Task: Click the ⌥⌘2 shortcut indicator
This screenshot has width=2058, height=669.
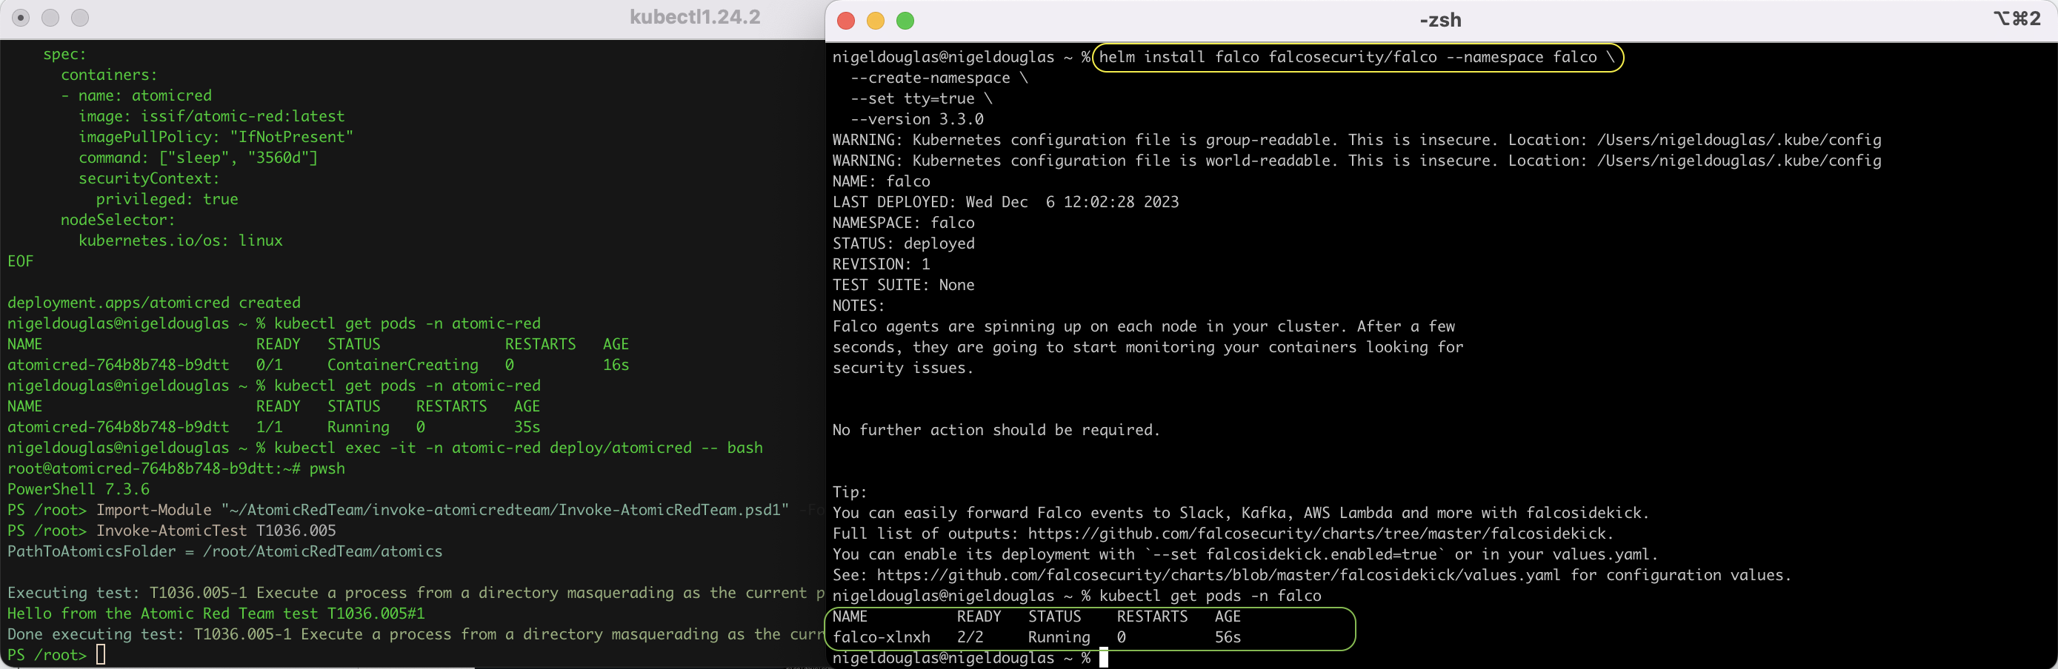Action: [x=2017, y=19]
